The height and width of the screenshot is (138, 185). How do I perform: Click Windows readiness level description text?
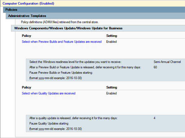(75, 62)
